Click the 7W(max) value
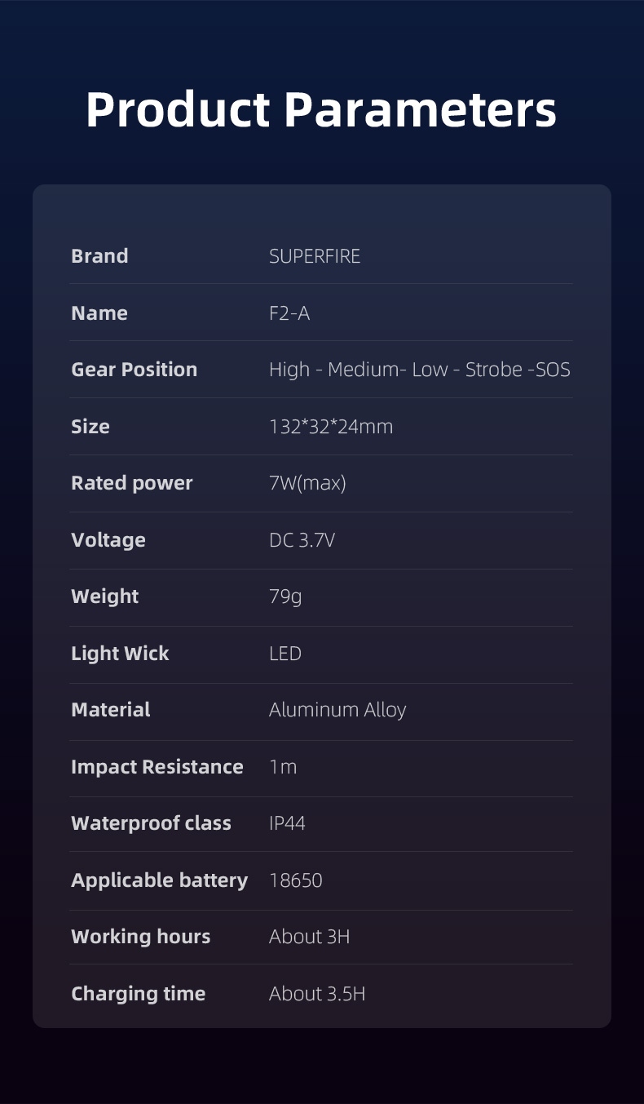644x1104 pixels. click(x=307, y=483)
